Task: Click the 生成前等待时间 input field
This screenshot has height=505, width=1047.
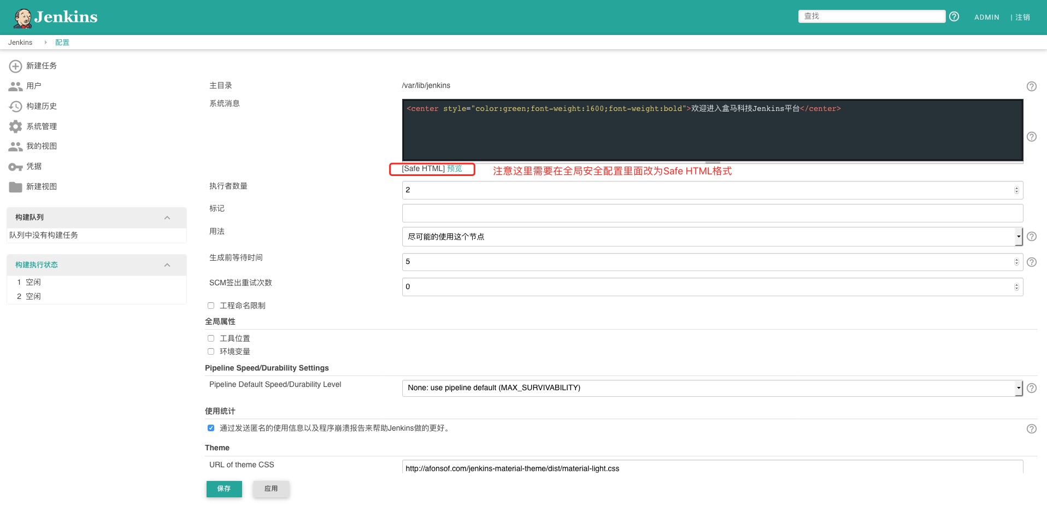Action: click(713, 262)
